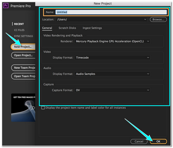173x148 pixels.
Task: Click the Open Project... button
Action: tap(23, 55)
